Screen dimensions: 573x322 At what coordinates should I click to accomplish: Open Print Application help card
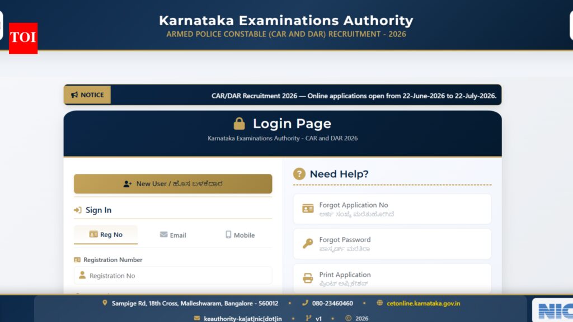coord(392,278)
